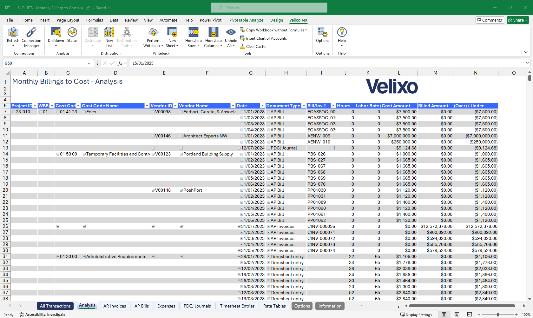Switch to the PivotTable Analyze ribbon tab
Image resolution: width=533 pixels, height=318 pixels.
pos(246,20)
